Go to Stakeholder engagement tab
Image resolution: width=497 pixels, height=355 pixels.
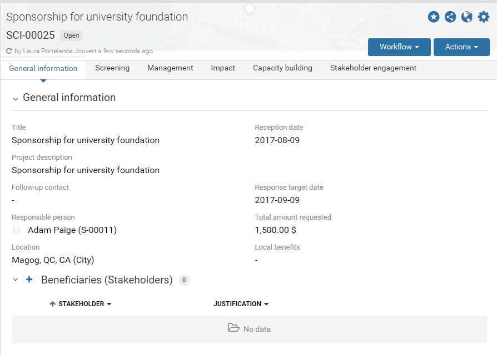tap(373, 68)
